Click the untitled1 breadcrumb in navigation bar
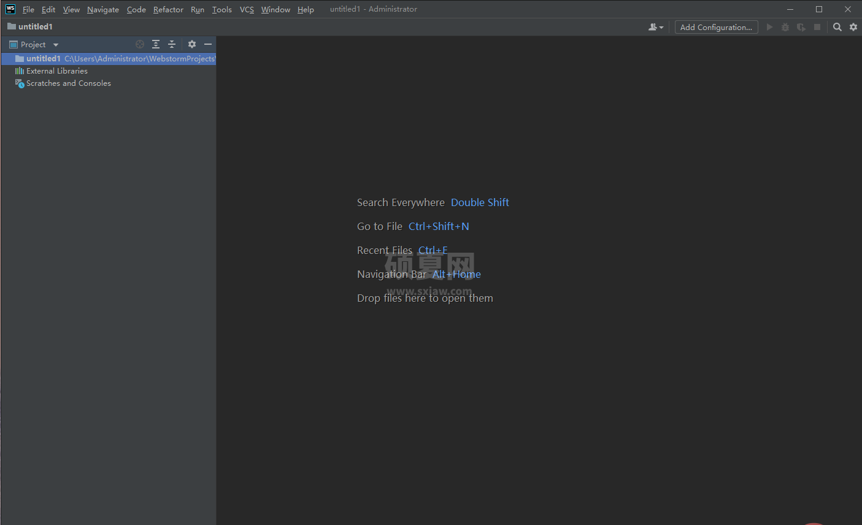Viewport: 862px width, 525px height. (x=30, y=26)
